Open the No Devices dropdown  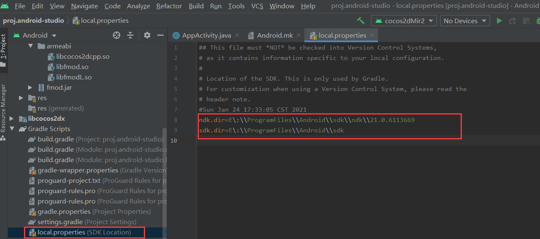pyautogui.click(x=465, y=21)
